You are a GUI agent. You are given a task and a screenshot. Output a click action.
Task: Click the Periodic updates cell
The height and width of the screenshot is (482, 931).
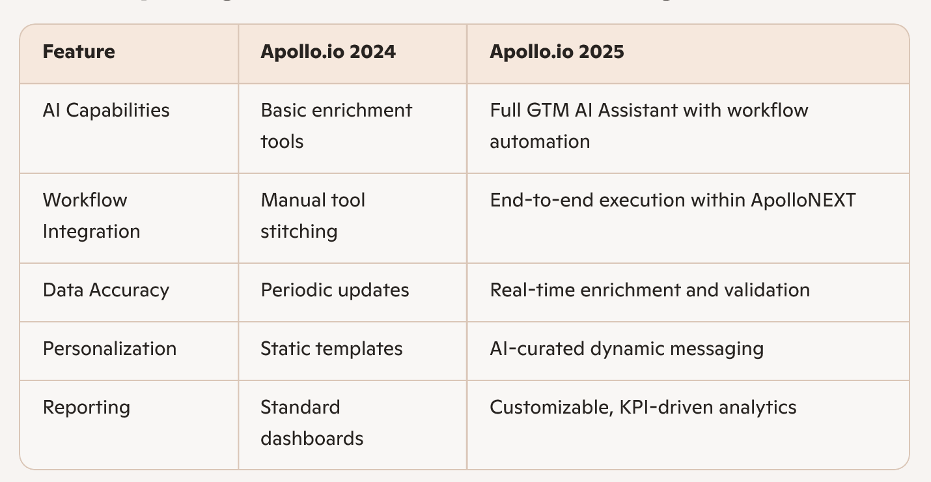(335, 290)
